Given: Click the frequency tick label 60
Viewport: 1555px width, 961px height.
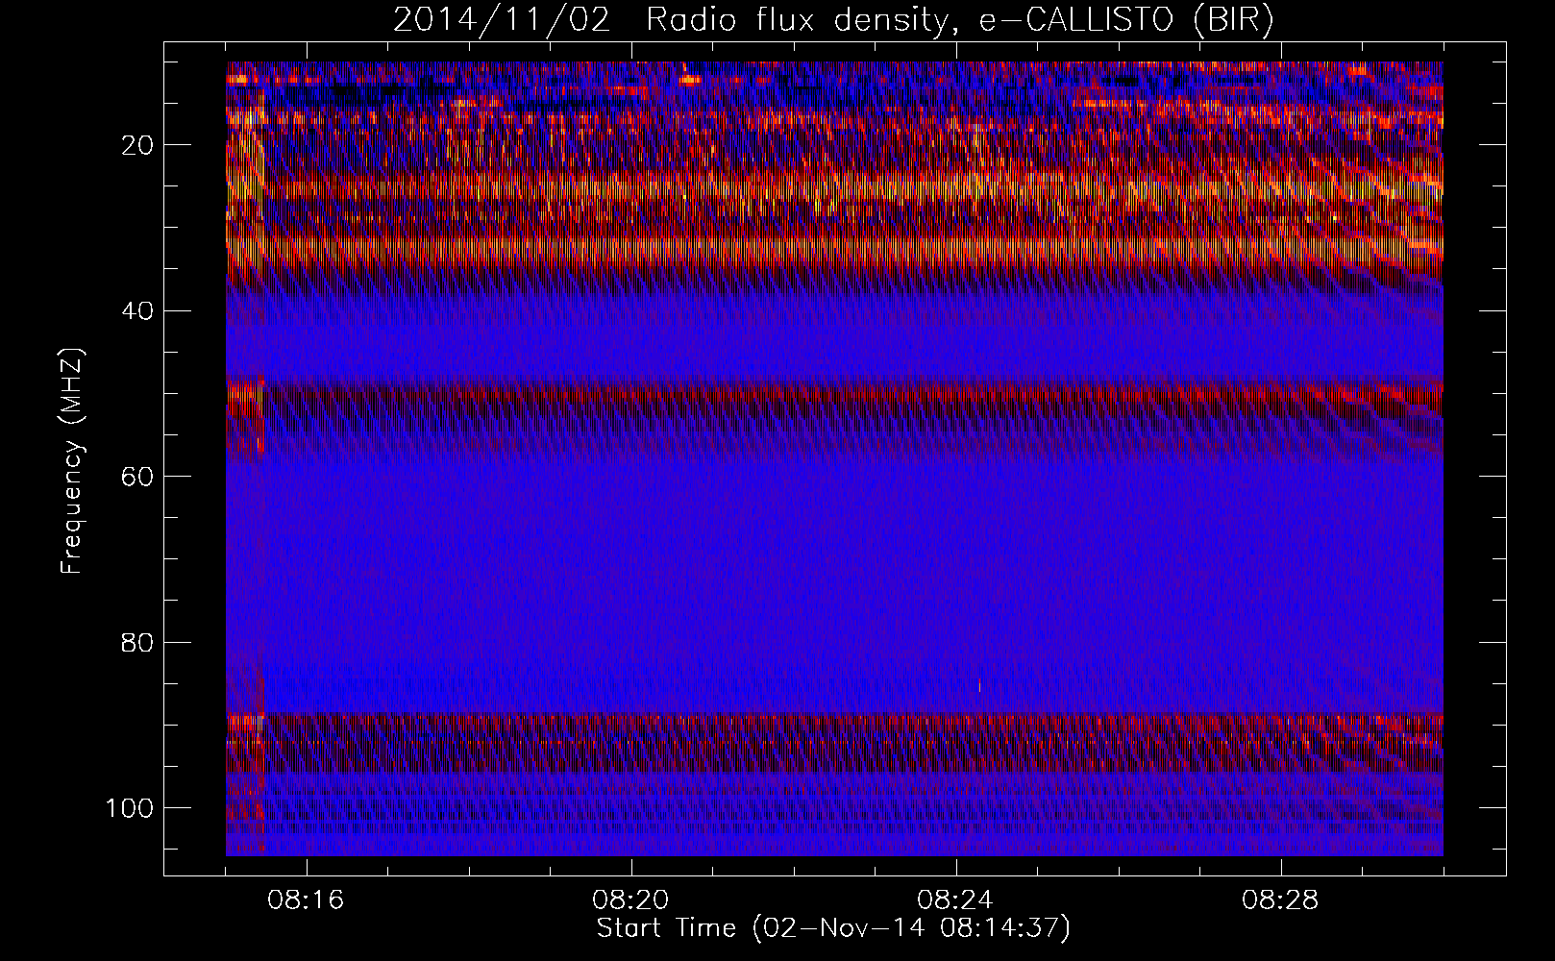Looking at the screenshot, I should (x=137, y=477).
